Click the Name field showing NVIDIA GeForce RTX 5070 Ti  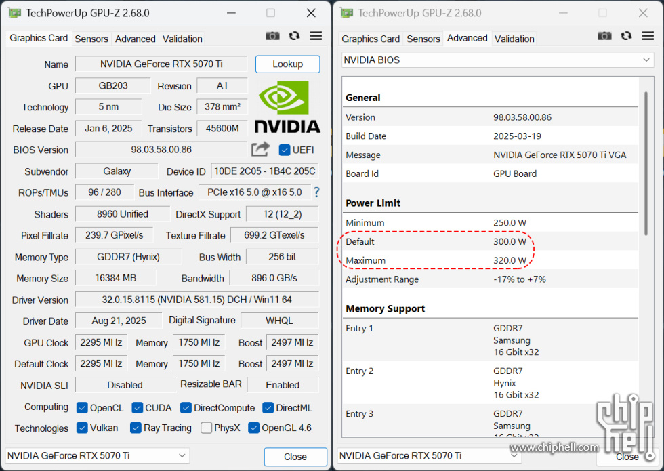tap(161, 64)
